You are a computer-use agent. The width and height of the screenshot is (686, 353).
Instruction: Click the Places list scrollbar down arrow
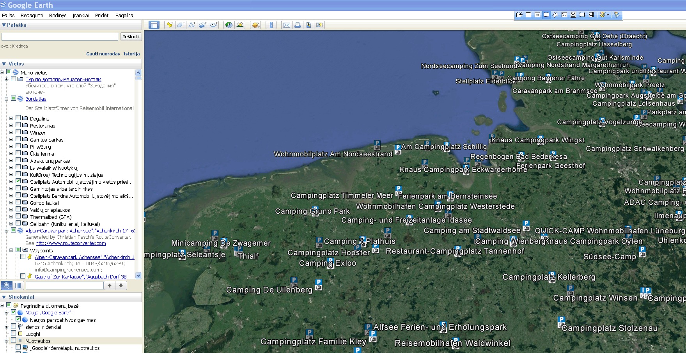(x=138, y=276)
